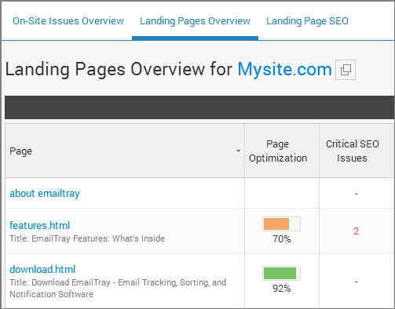This screenshot has width=395, height=309.
Task: Sort by the Page column header
Action: click(x=125, y=151)
